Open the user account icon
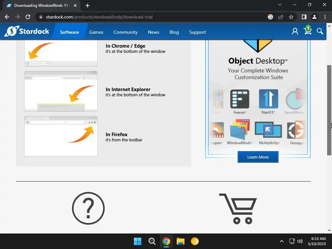 pos(295,31)
